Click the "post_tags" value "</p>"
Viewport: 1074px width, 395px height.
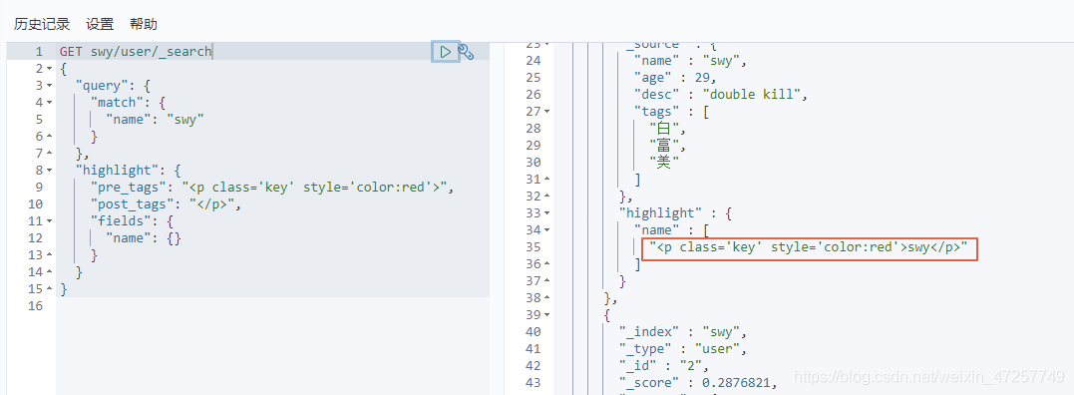coord(211,204)
